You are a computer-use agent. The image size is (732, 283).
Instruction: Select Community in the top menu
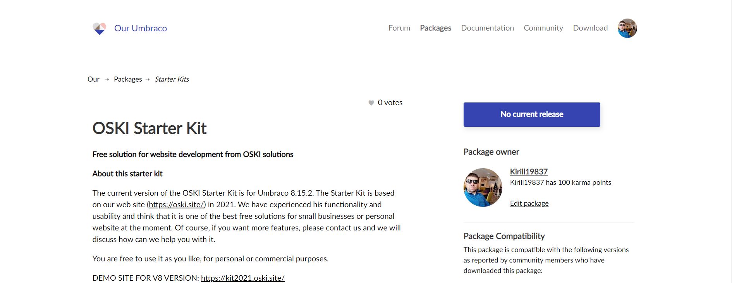[x=543, y=28]
